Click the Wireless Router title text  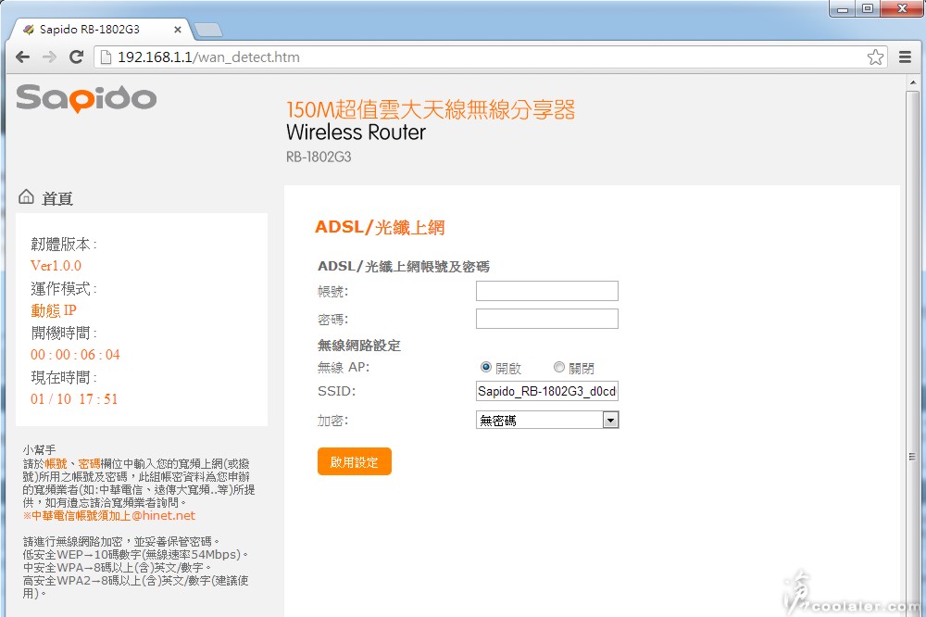(x=357, y=132)
